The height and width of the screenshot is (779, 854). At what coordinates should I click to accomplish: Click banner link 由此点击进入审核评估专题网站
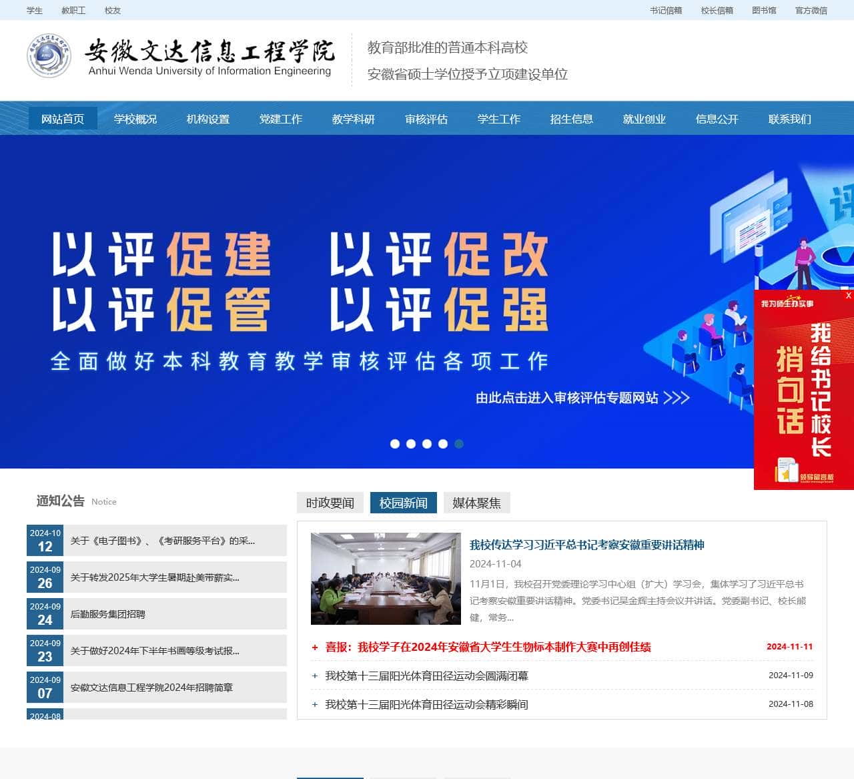click(582, 398)
